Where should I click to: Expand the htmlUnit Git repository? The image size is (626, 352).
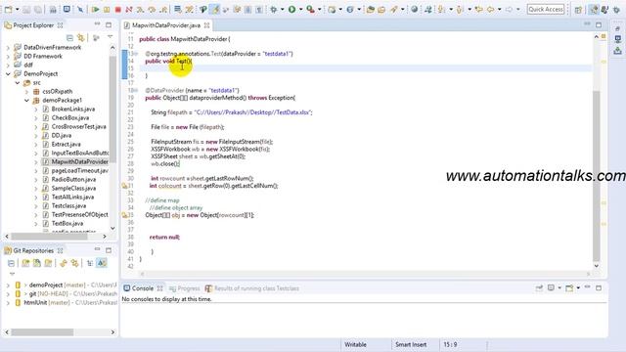(x=8, y=302)
